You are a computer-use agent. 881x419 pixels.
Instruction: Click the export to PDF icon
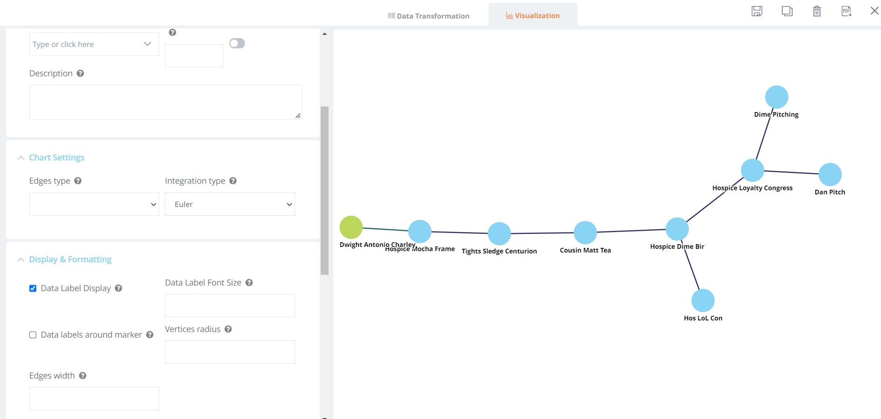pos(846,11)
